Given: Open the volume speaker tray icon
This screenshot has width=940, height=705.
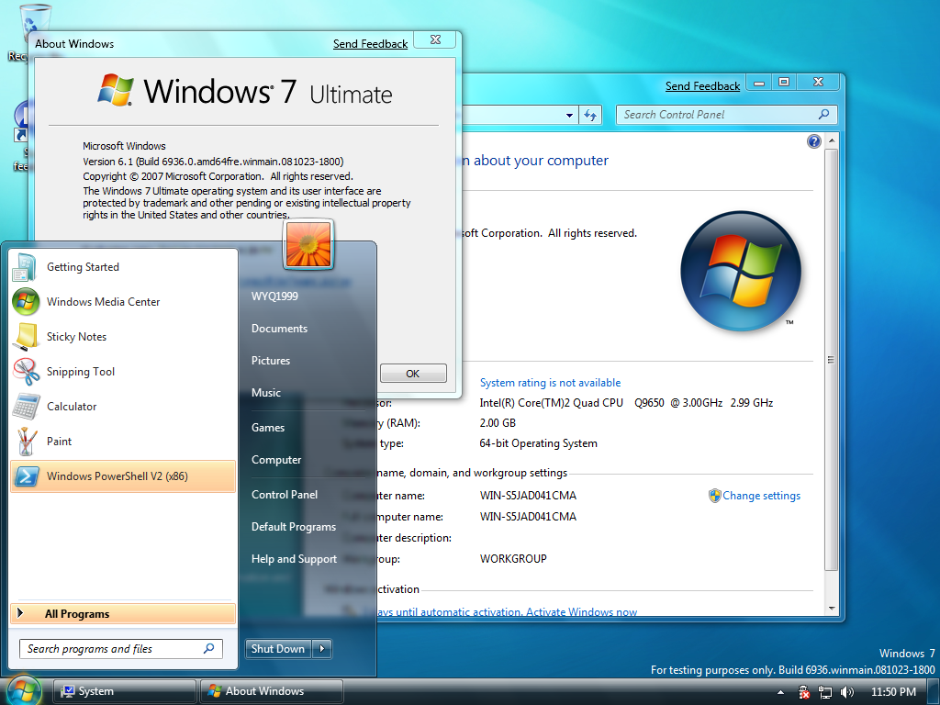Looking at the screenshot, I should click(846, 692).
